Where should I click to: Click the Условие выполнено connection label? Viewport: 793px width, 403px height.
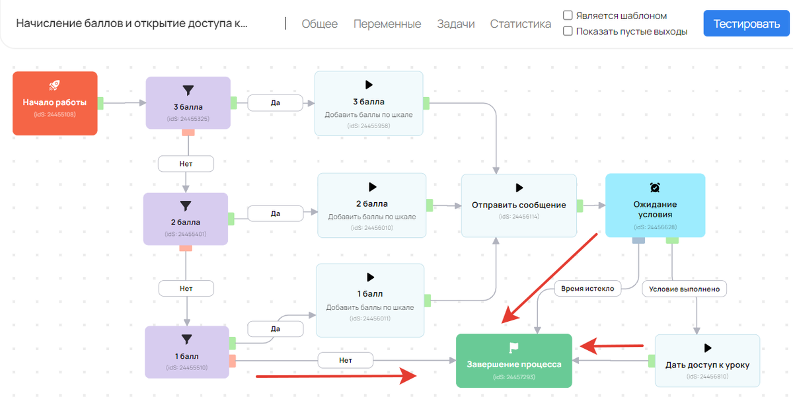click(684, 288)
